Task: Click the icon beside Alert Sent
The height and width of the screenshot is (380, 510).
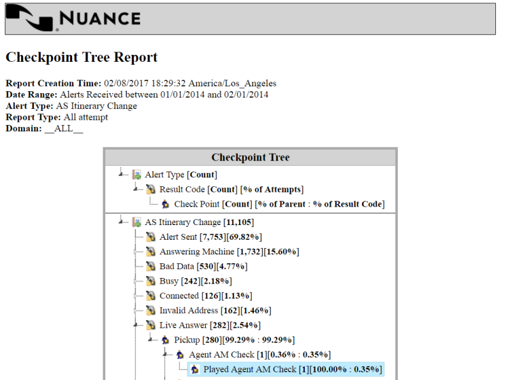Action: 151,237
